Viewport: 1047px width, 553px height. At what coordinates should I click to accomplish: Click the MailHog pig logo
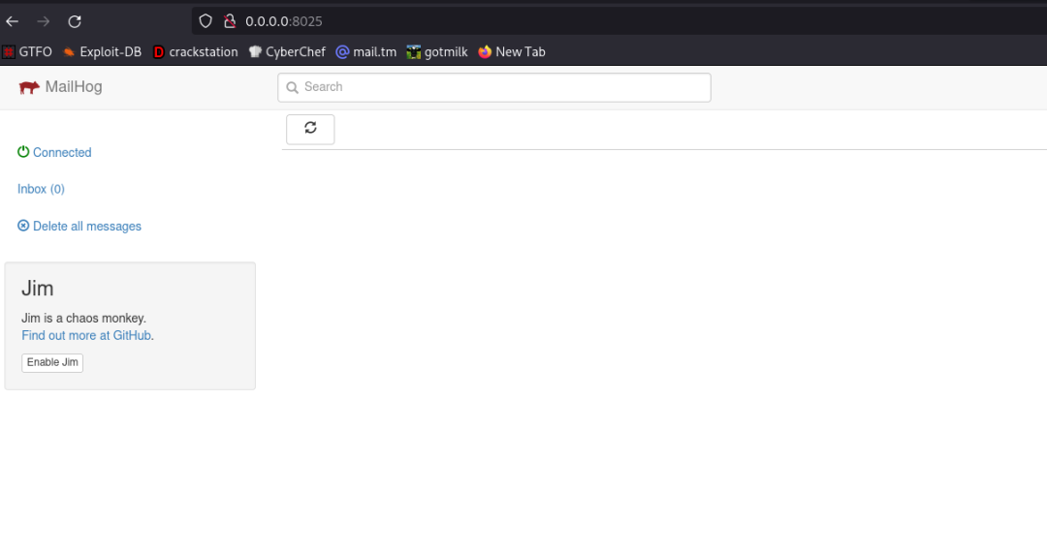(x=29, y=87)
